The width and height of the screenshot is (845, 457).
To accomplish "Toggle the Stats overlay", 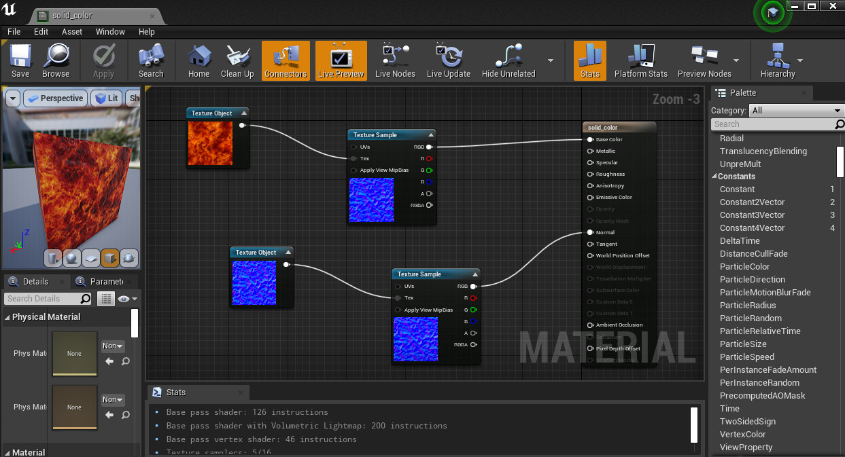I will 589,60.
